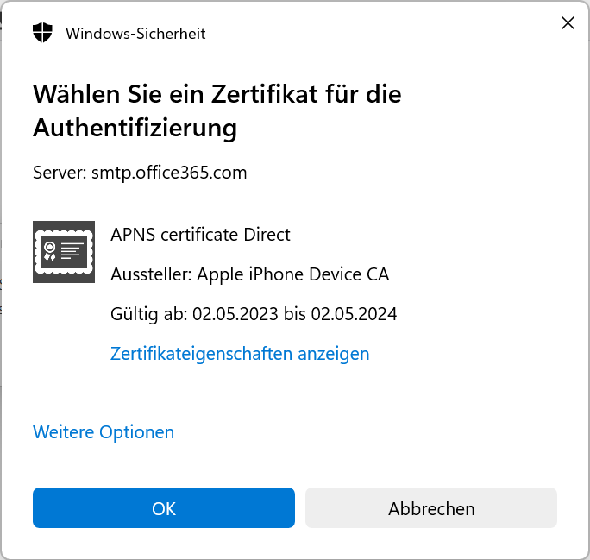Image resolution: width=590 pixels, height=560 pixels.
Task: Click the word Authentifizierung in heading
Action: coord(135,129)
